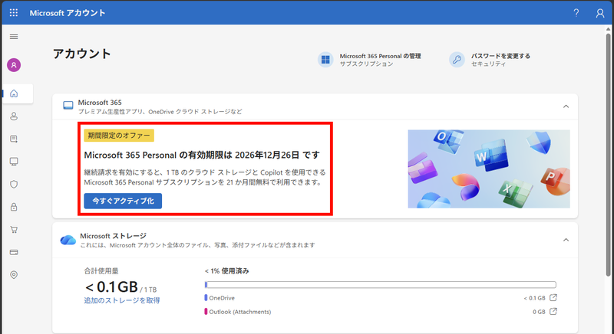The width and height of the screenshot is (614, 334).
Task: Click the key icon for password change
Action: [457, 60]
